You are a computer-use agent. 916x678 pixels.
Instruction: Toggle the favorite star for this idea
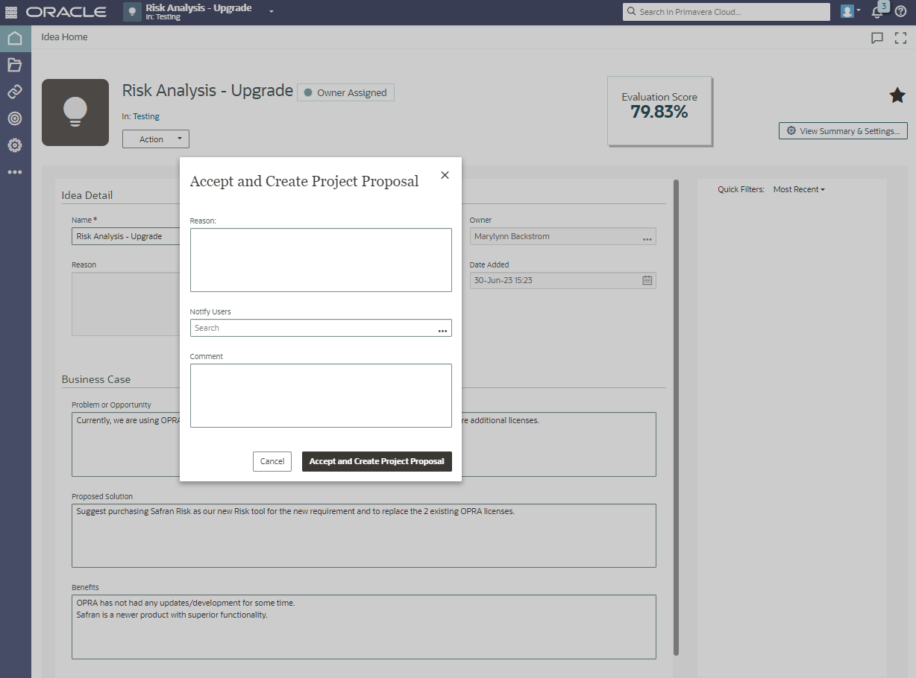[x=897, y=95]
